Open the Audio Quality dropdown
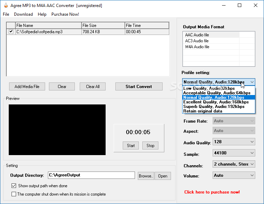 [x=234, y=141]
